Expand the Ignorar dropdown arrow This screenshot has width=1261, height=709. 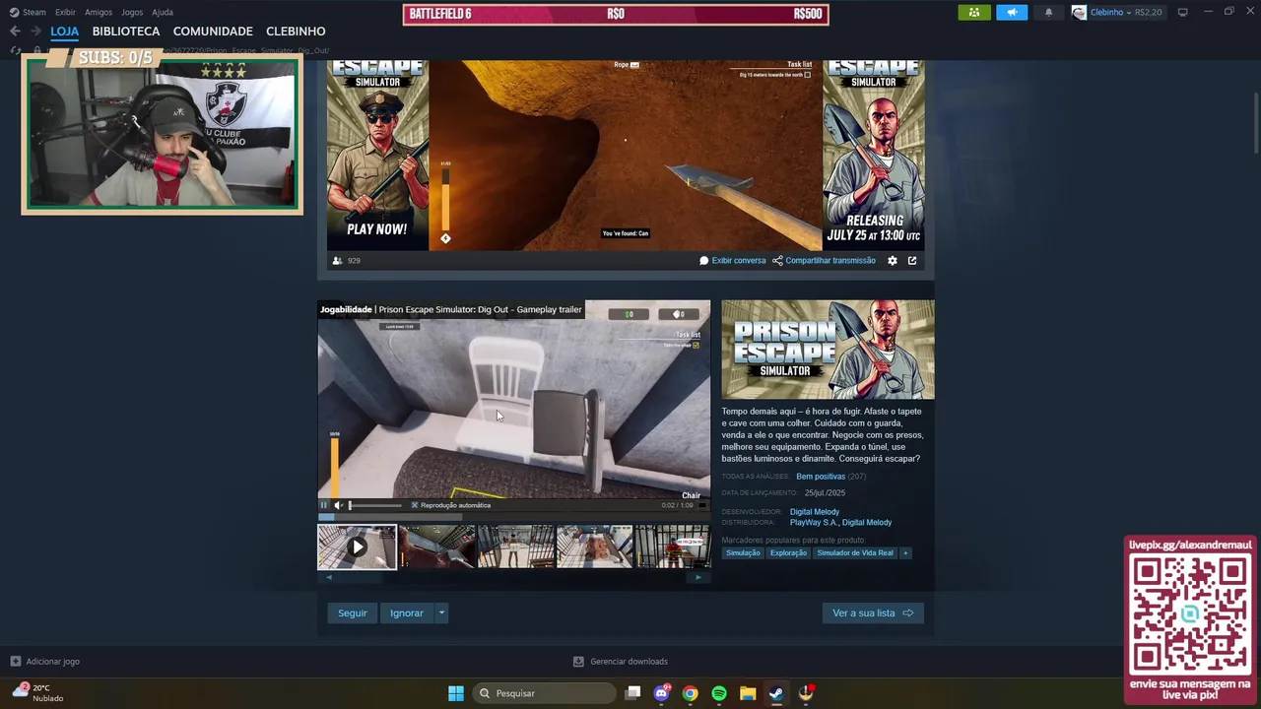441,613
